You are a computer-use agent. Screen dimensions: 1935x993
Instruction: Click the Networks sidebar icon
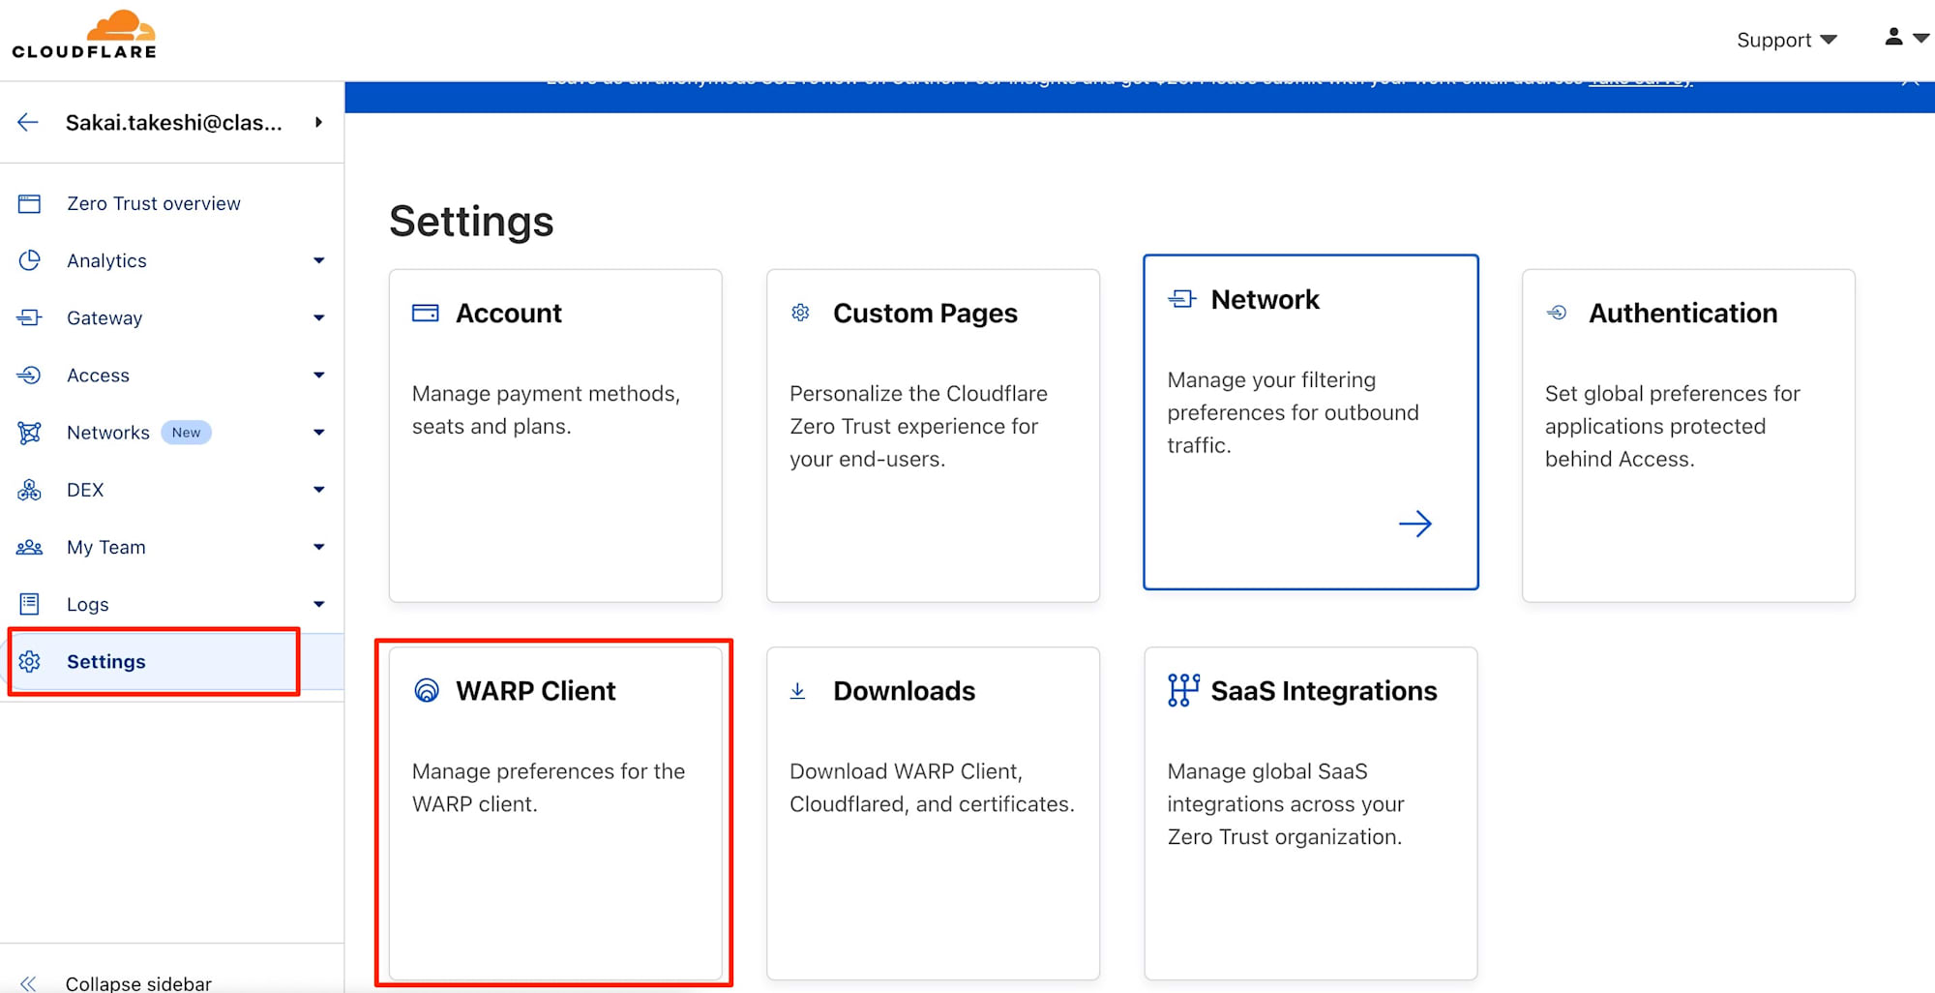tap(30, 433)
